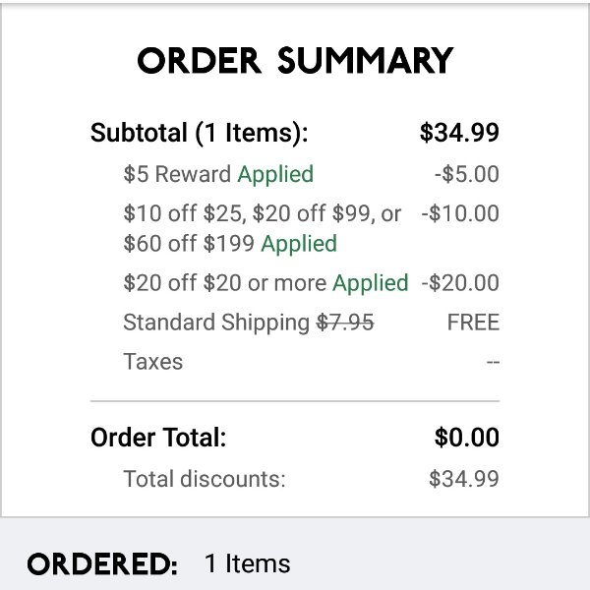Click the -$10.00 discount amount
The image size is (590, 590).
[460, 213]
